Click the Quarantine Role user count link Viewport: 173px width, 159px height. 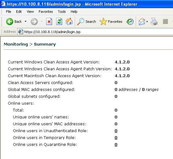click(x=116, y=145)
